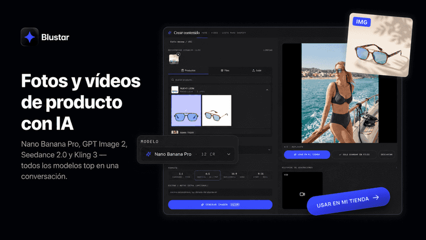Click the Blustar star logo icon
426x240 pixels.
(x=30, y=37)
